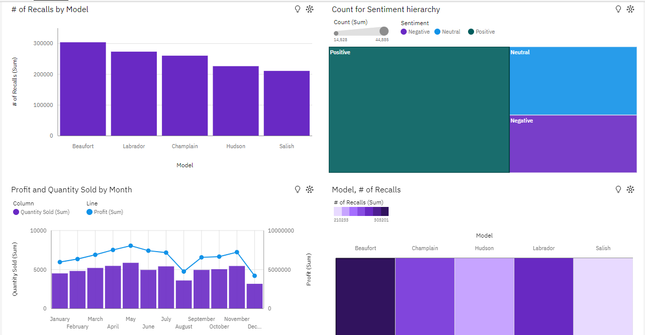Open insights lightbulb for Model, # of Recalls heatmap
Viewport: 645px width, 335px height.
pos(618,189)
